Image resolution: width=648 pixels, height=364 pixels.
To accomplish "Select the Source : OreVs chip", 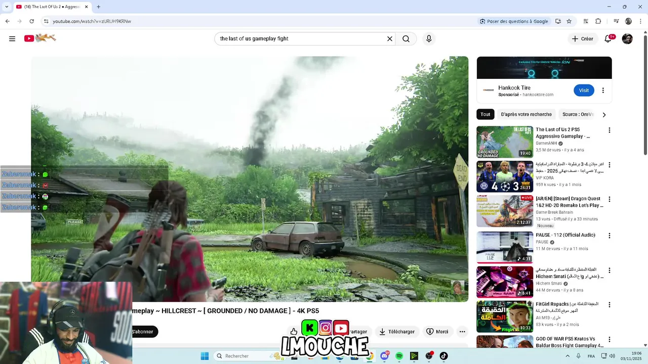I will (578, 114).
